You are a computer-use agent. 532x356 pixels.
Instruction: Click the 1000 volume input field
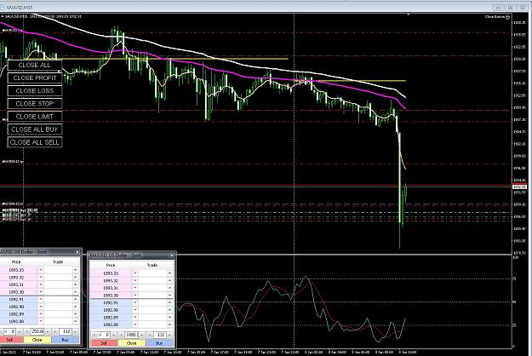pyautogui.click(x=132, y=335)
